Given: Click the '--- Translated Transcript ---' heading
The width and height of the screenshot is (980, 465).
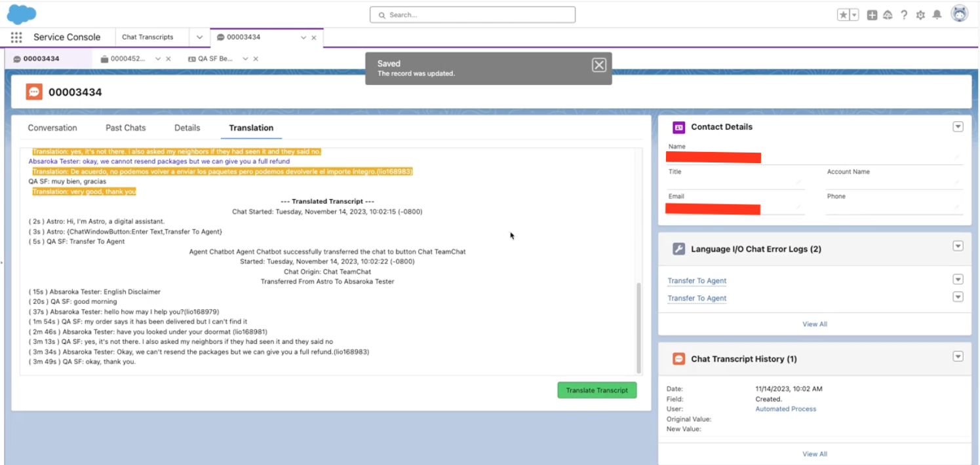Looking at the screenshot, I should pos(327,202).
